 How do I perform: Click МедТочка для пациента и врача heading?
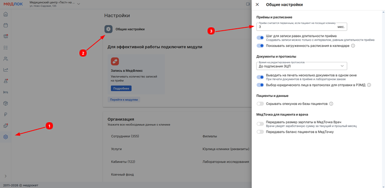point(282,114)
